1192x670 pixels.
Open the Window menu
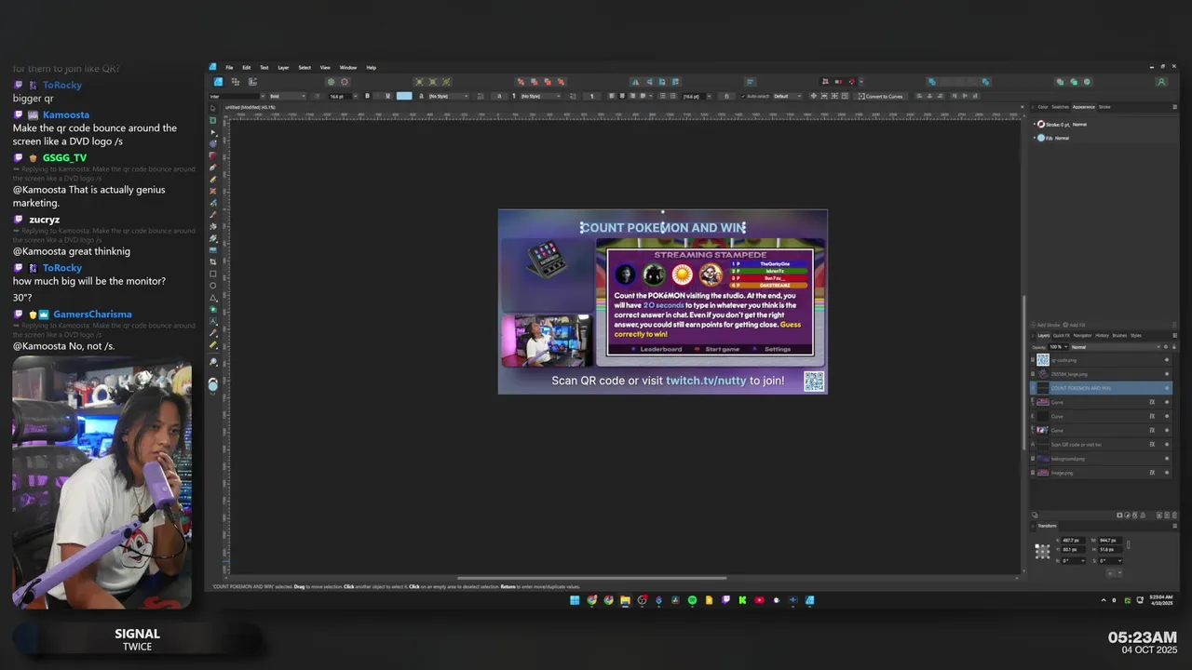coord(348,68)
